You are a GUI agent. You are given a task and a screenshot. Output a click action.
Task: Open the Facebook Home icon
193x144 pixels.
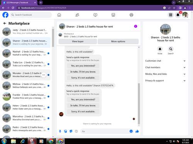(x=59, y=15)
